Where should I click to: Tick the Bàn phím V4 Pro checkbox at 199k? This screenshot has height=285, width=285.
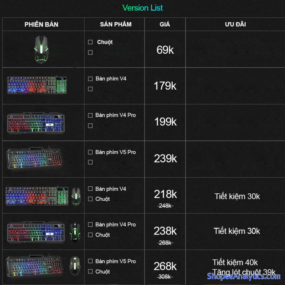click(x=90, y=115)
